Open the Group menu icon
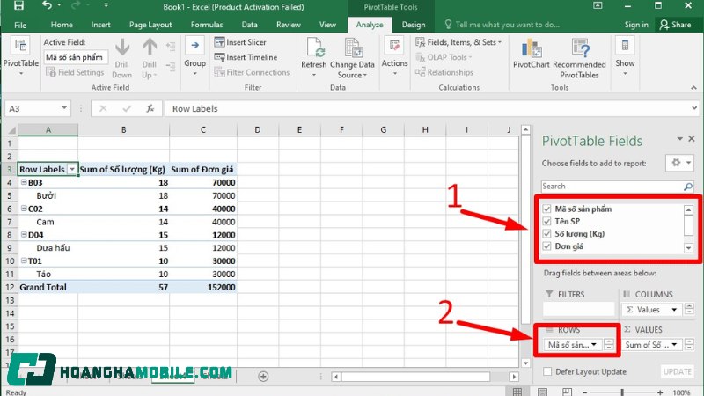This screenshot has height=396, width=704. pyautogui.click(x=194, y=47)
